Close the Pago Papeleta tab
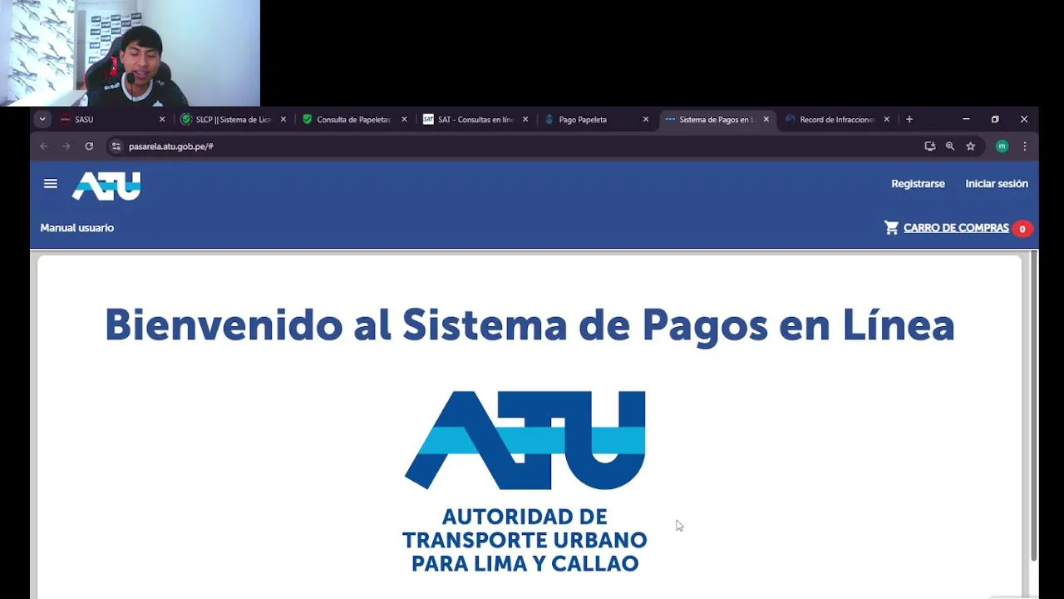Image resolution: width=1064 pixels, height=599 pixels. click(x=646, y=120)
